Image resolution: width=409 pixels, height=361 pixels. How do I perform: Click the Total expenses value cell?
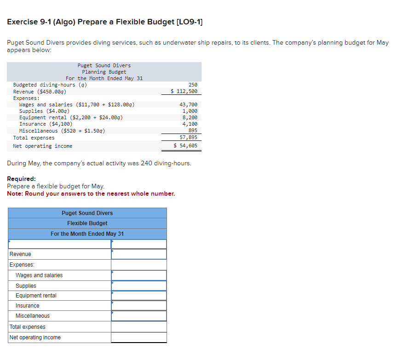[x=139, y=327]
